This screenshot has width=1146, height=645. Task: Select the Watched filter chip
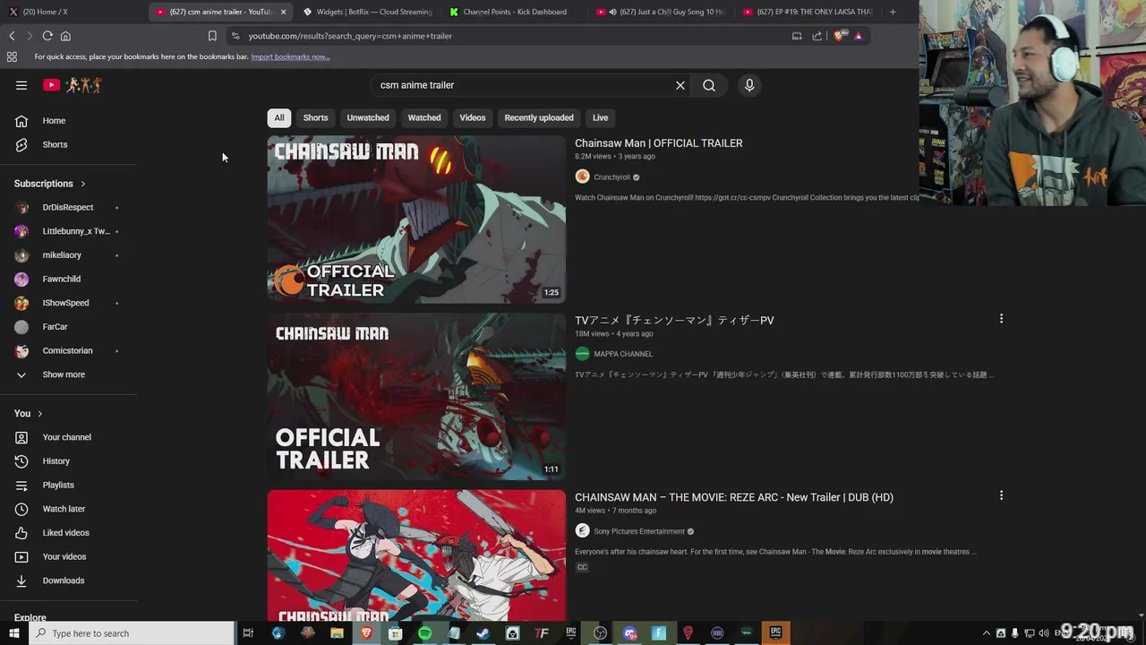click(424, 117)
